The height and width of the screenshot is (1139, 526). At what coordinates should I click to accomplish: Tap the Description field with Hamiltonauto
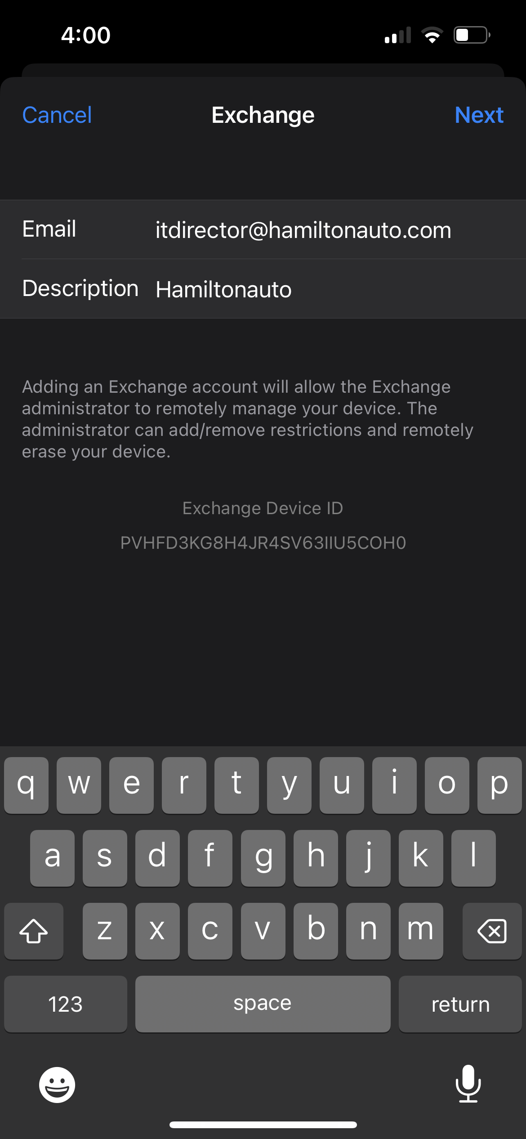tap(263, 289)
